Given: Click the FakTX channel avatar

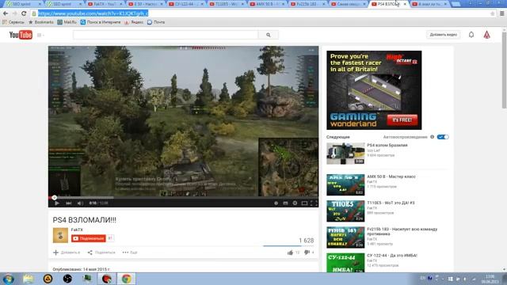Looking at the screenshot, I should coord(60,235).
